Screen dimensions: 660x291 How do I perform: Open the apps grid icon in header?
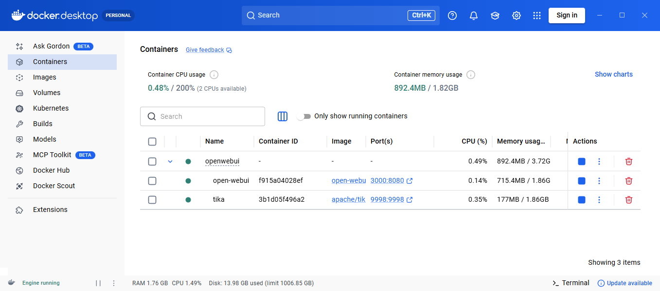537,16
